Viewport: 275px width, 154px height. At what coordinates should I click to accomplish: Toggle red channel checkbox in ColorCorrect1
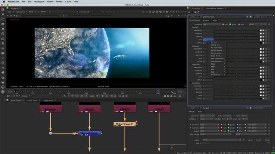click(223, 24)
